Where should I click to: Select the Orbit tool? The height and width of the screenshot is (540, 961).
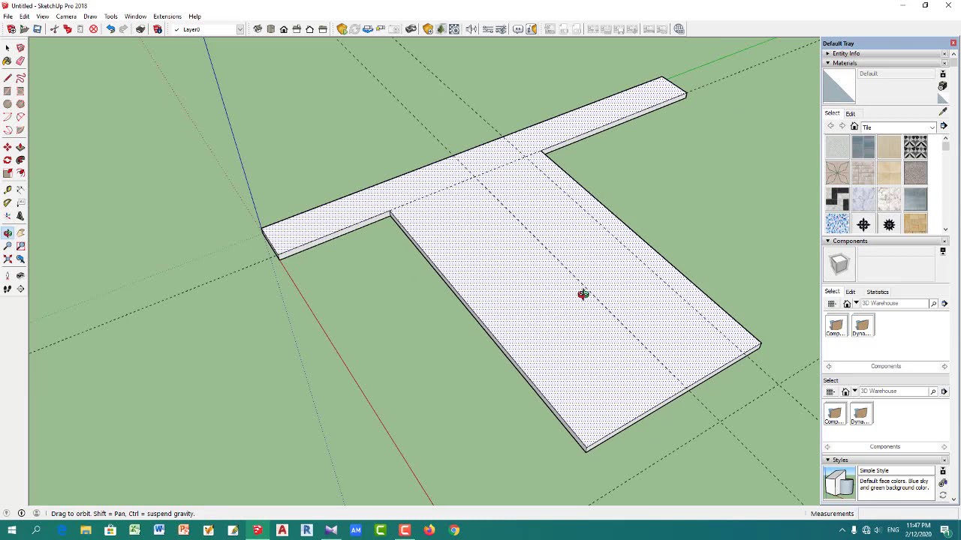8,232
